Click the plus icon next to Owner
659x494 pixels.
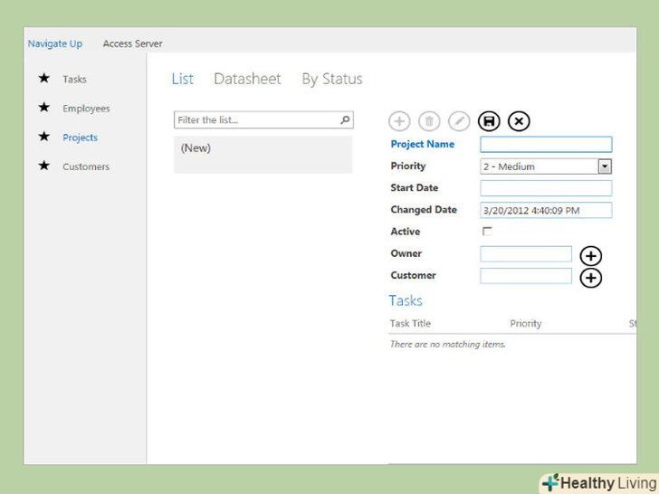[x=590, y=256]
